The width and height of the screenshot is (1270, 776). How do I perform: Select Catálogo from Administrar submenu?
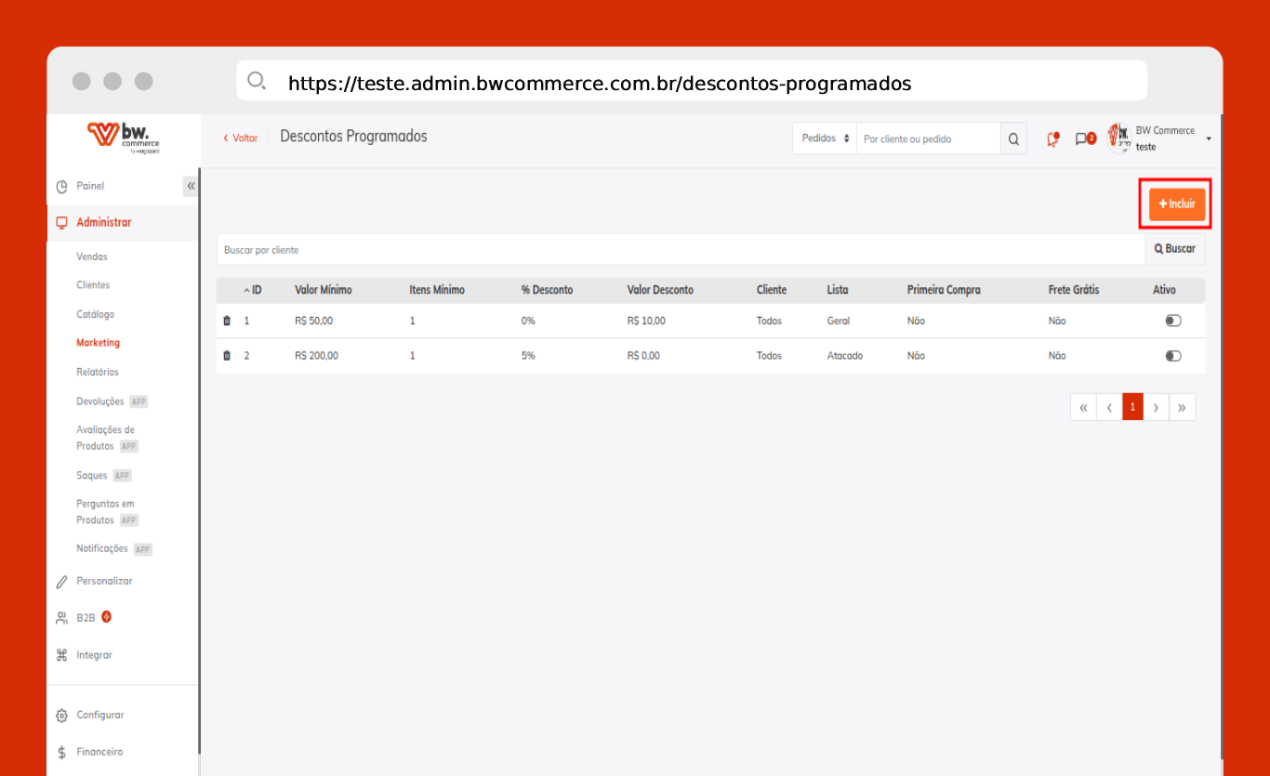pos(95,314)
